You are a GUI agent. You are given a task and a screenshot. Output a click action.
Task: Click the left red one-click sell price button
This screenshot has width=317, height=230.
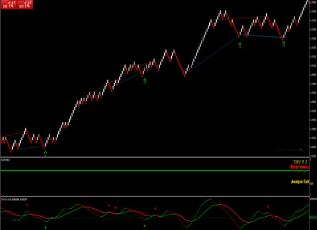(x=9, y=5)
